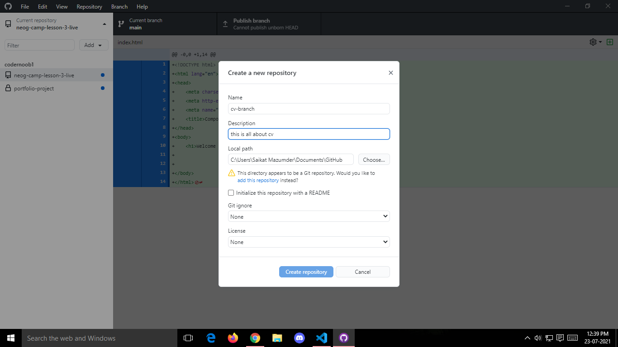
Task: Click the Cancel button
Action: point(363,272)
